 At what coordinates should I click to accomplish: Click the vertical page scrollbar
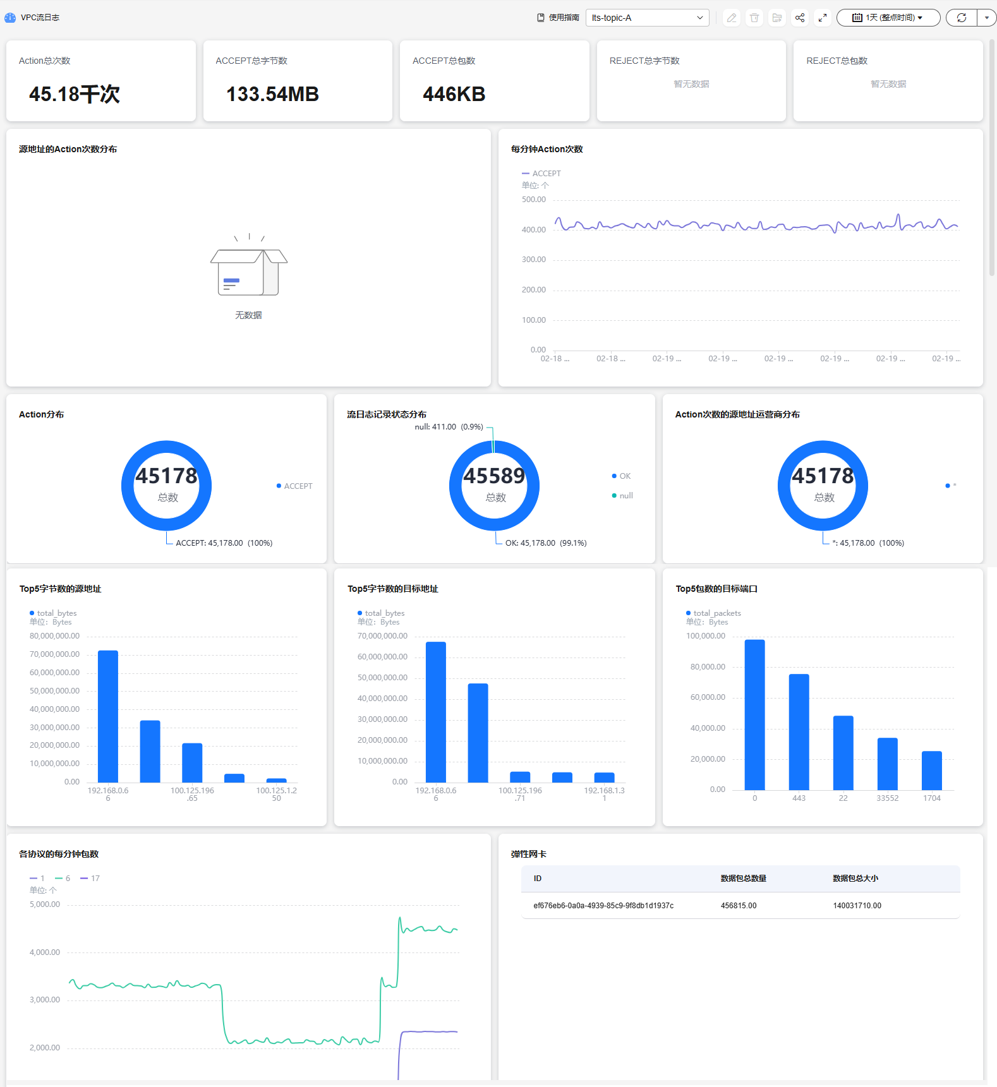pyautogui.click(x=992, y=158)
